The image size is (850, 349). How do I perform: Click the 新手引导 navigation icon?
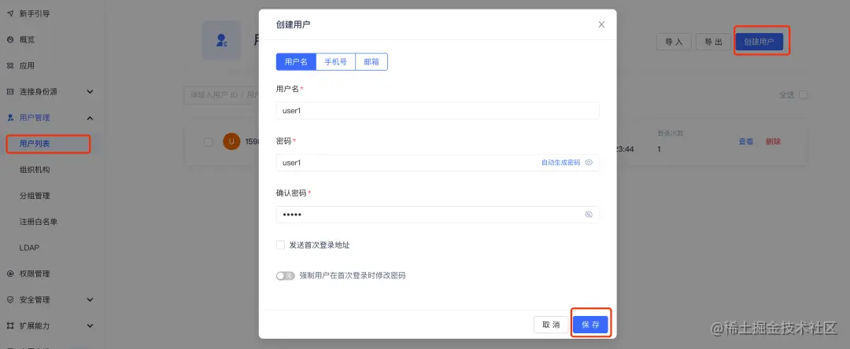click(x=9, y=13)
